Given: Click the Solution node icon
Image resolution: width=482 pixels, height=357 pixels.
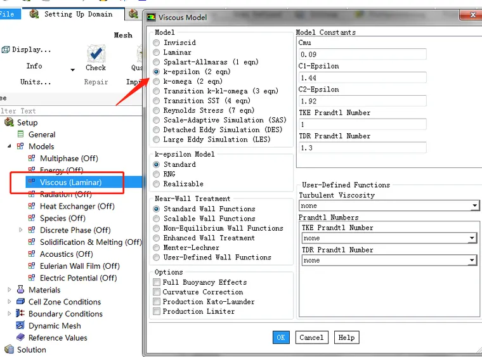Looking at the screenshot, I should click(10, 349).
